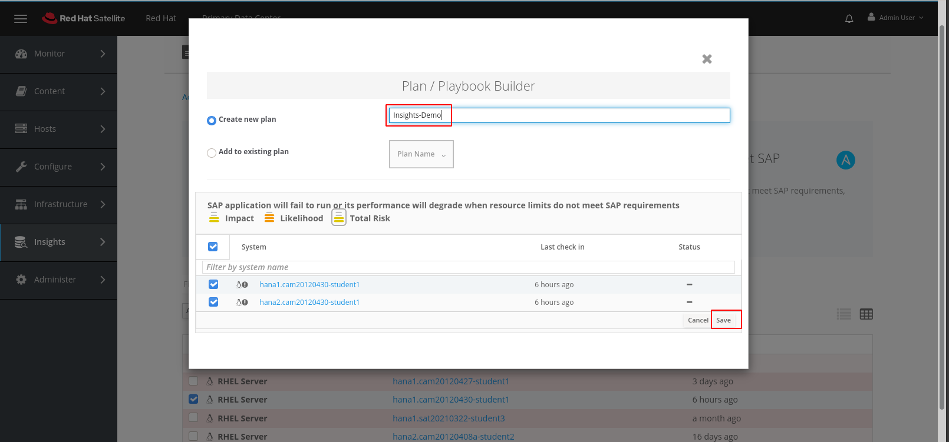Image resolution: width=949 pixels, height=442 pixels.
Task: Click the Cancel button
Action: [x=698, y=320]
